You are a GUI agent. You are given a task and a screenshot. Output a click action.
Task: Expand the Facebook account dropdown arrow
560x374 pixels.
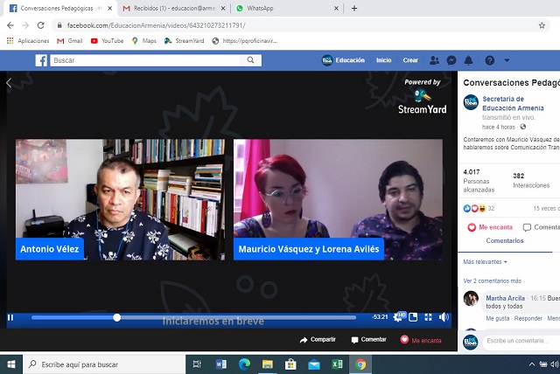(x=507, y=60)
